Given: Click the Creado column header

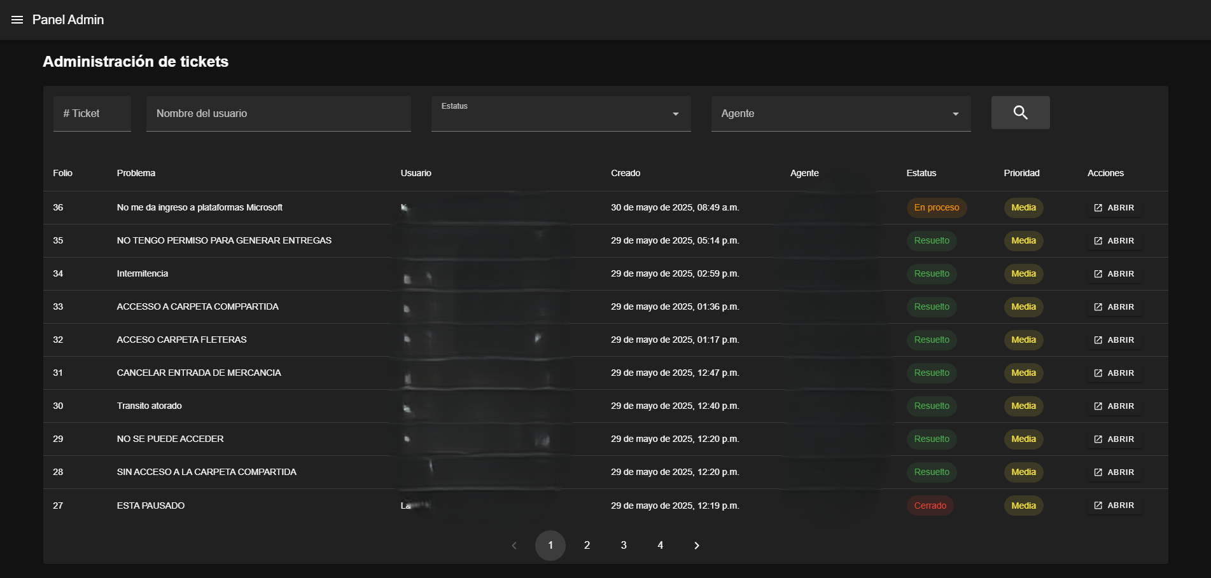Looking at the screenshot, I should click(x=626, y=173).
